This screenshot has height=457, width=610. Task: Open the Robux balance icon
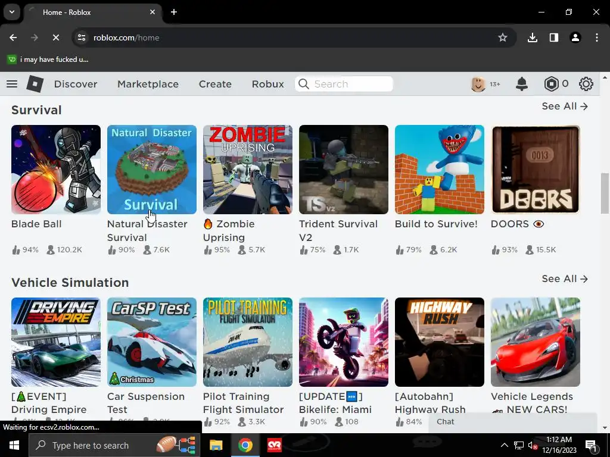coord(551,84)
